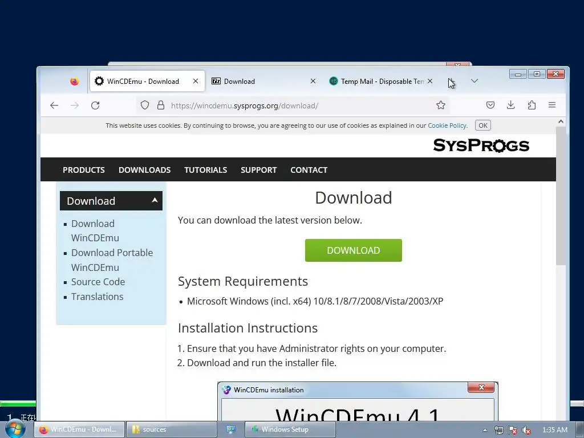Click the SysProgs logo

click(x=481, y=145)
